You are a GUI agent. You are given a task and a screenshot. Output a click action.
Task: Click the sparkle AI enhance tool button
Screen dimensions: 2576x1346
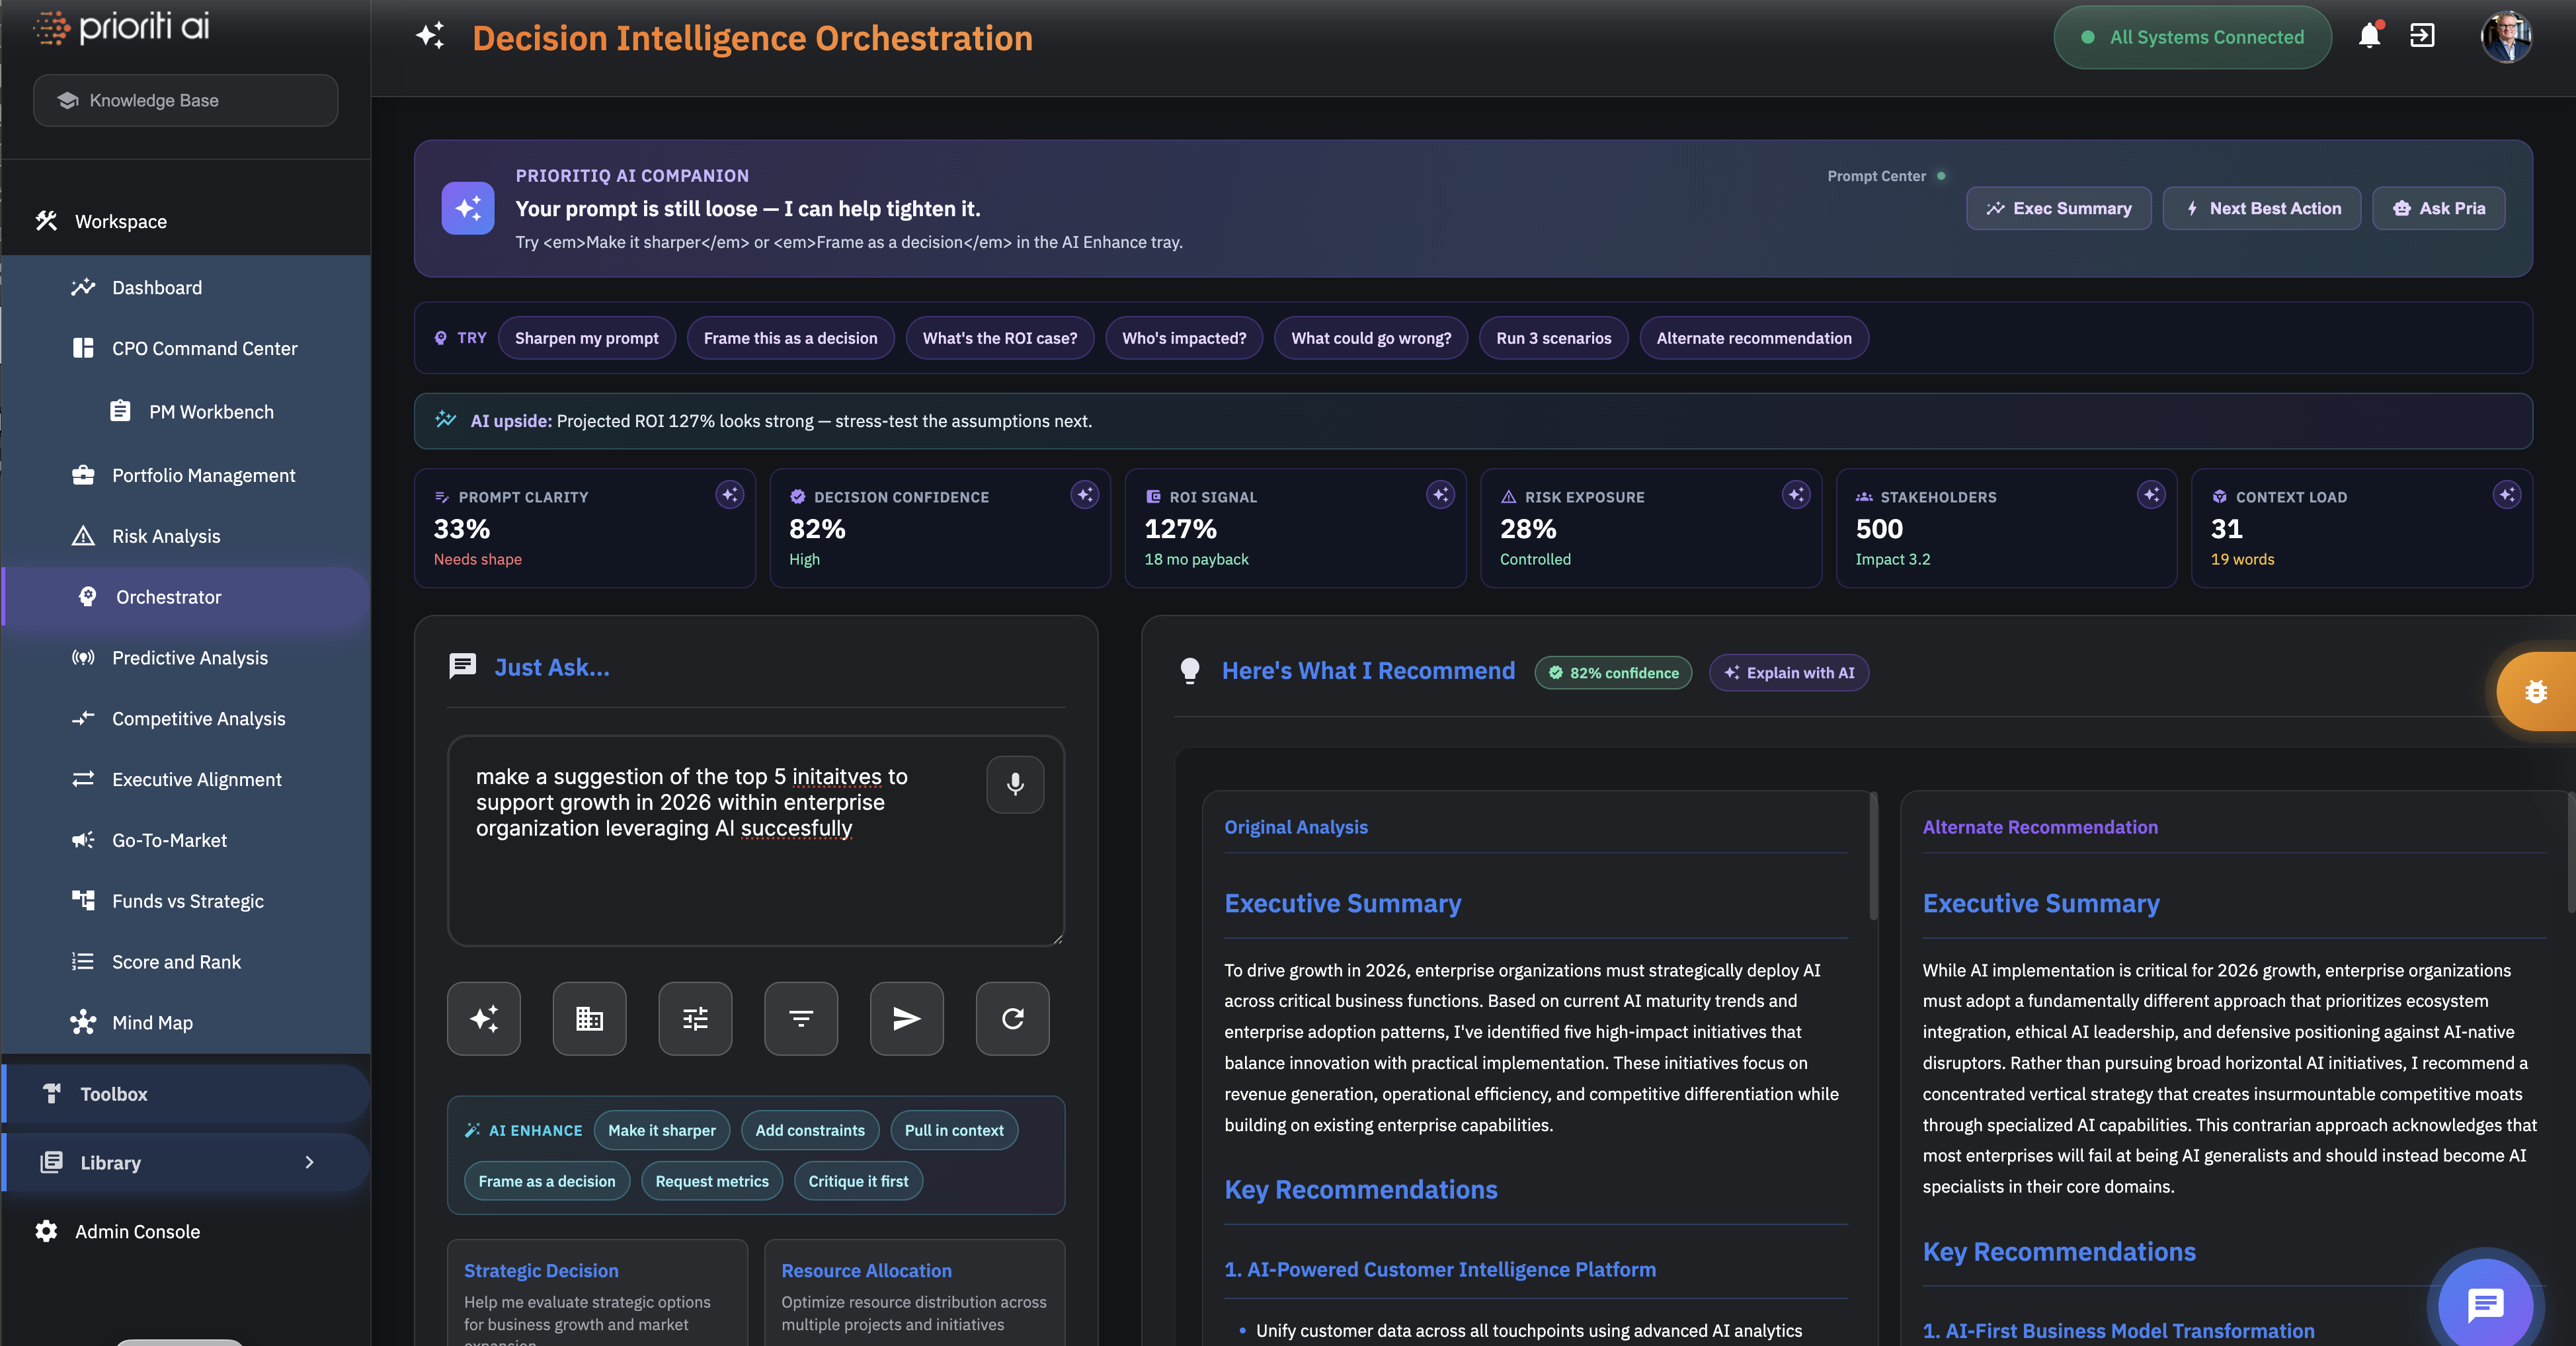tap(484, 1018)
